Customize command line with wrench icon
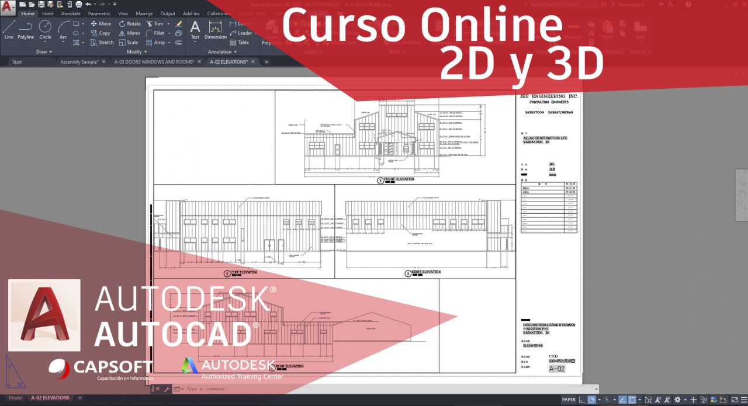Viewport: 748px width, 406px height. 167,388
